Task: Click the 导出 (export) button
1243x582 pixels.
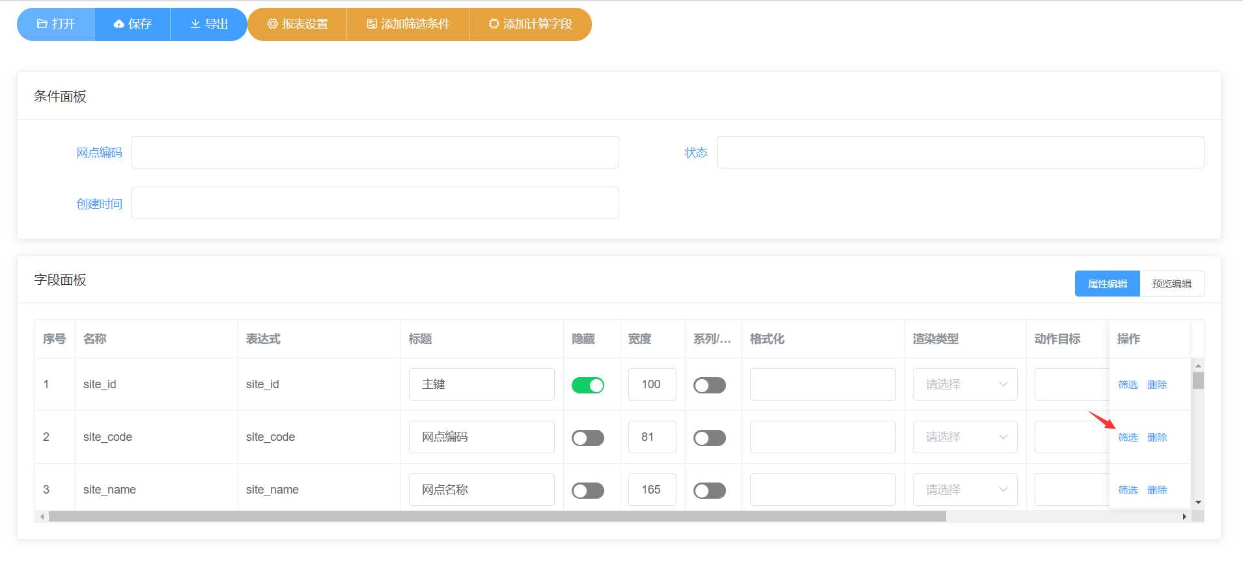Action: (208, 24)
